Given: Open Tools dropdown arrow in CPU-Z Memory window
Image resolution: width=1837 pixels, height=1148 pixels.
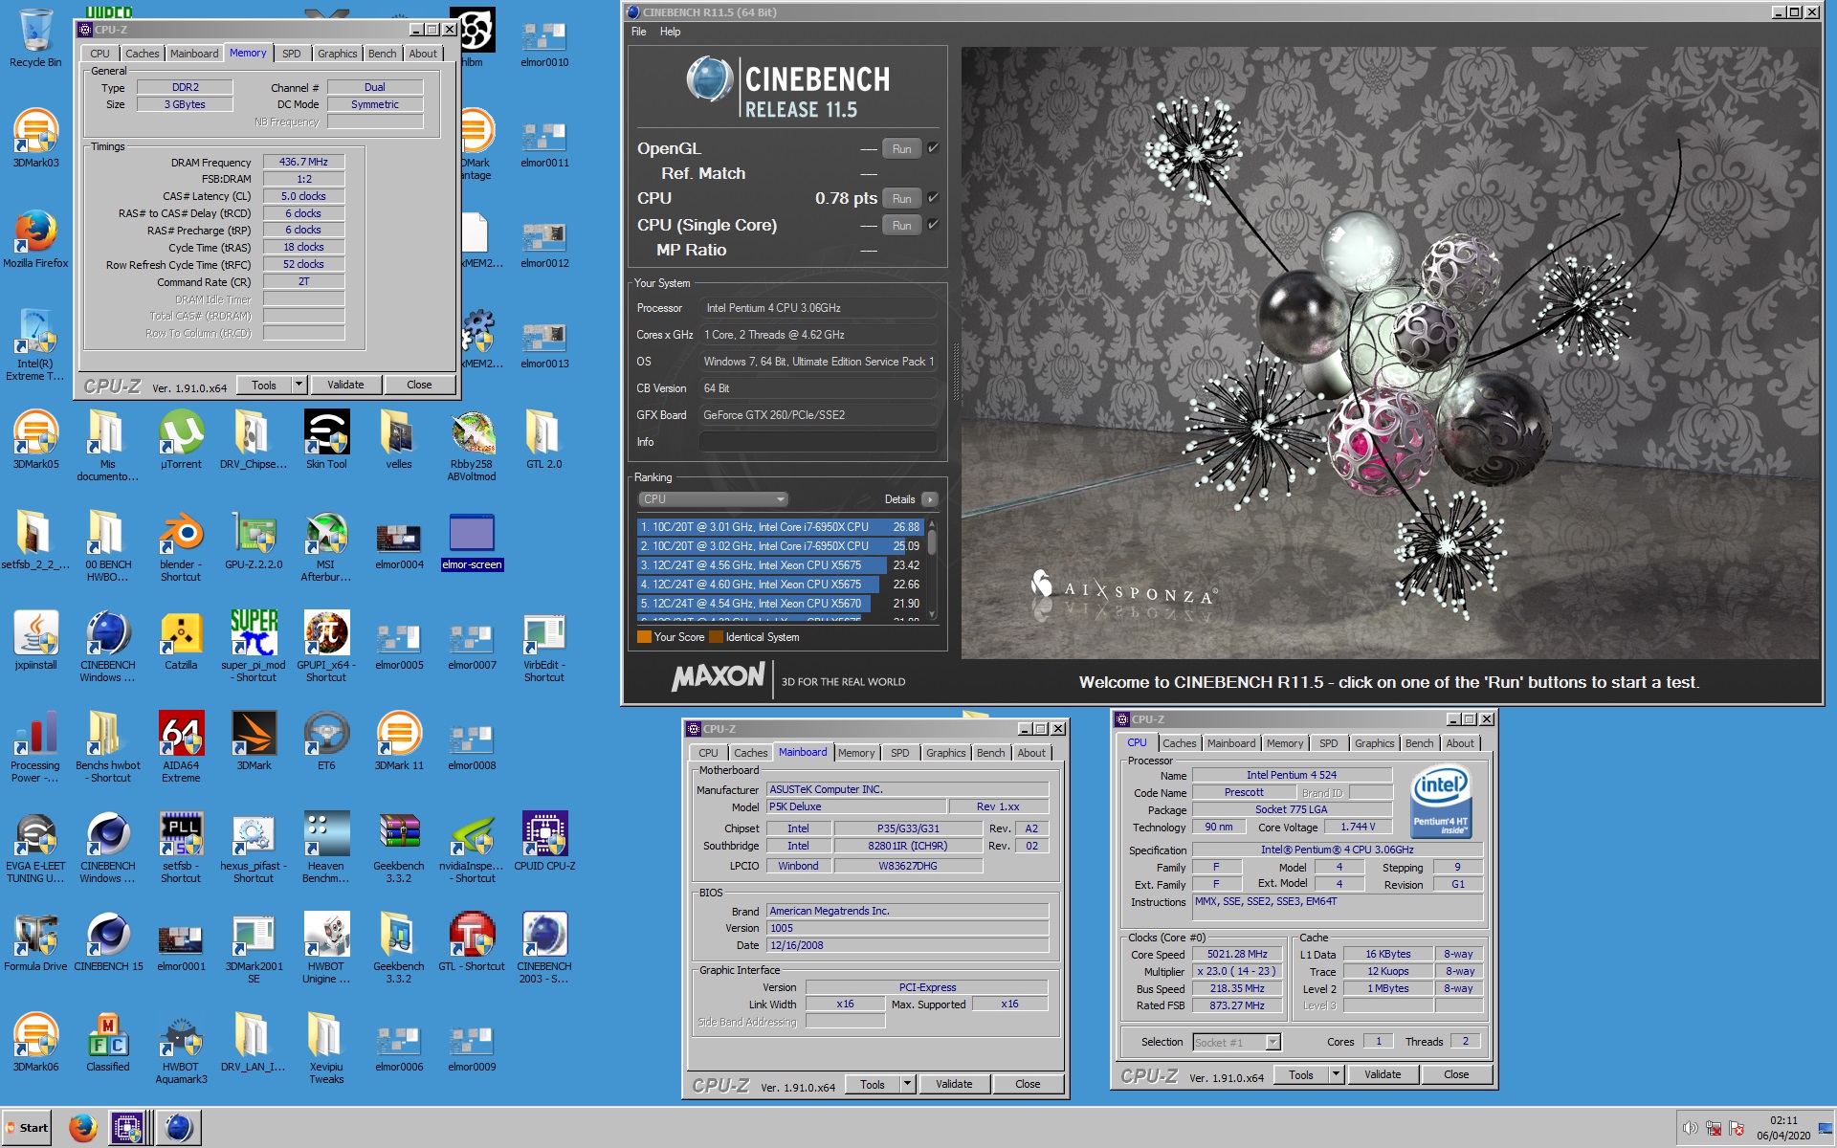Looking at the screenshot, I should click(x=299, y=385).
